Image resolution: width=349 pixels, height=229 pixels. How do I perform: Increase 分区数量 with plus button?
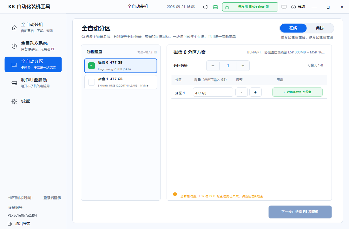[243, 66]
